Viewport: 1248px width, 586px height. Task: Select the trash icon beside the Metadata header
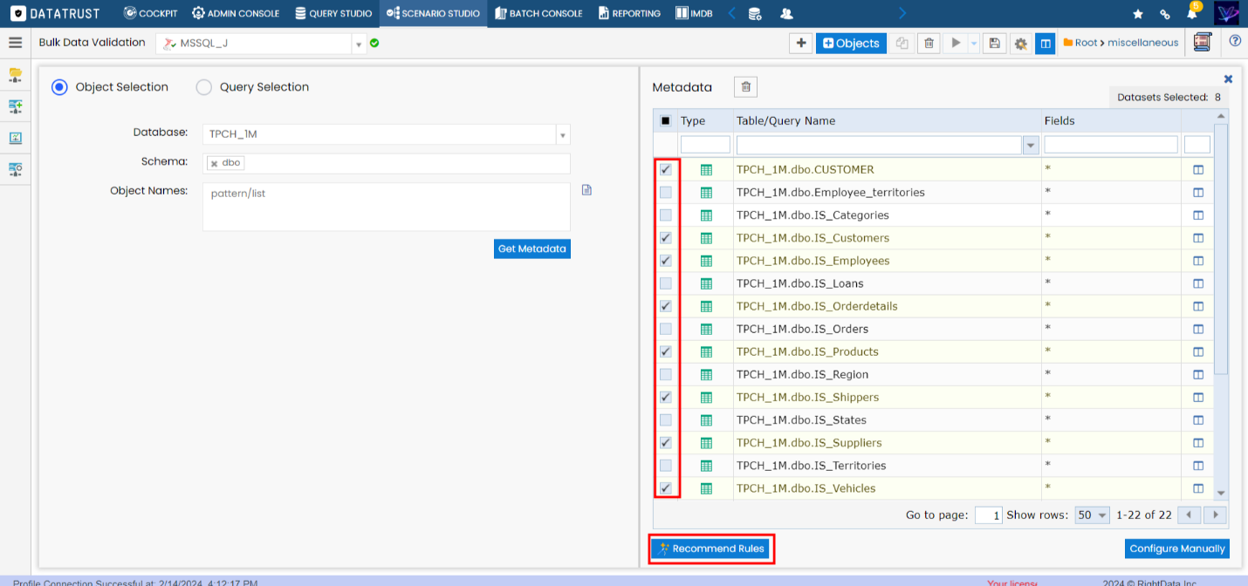[746, 86]
